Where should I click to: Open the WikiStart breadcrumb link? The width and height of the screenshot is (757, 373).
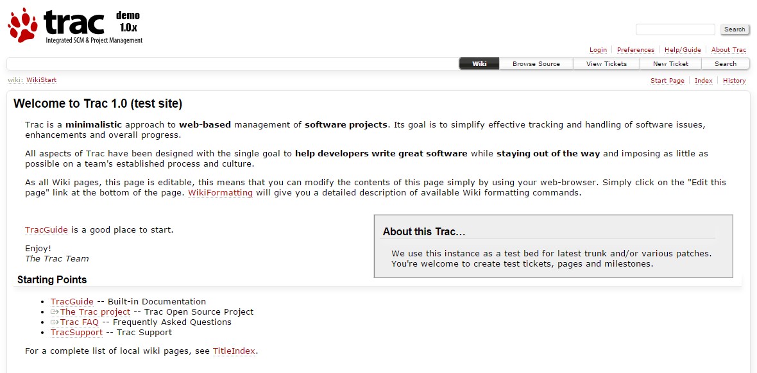coord(41,80)
